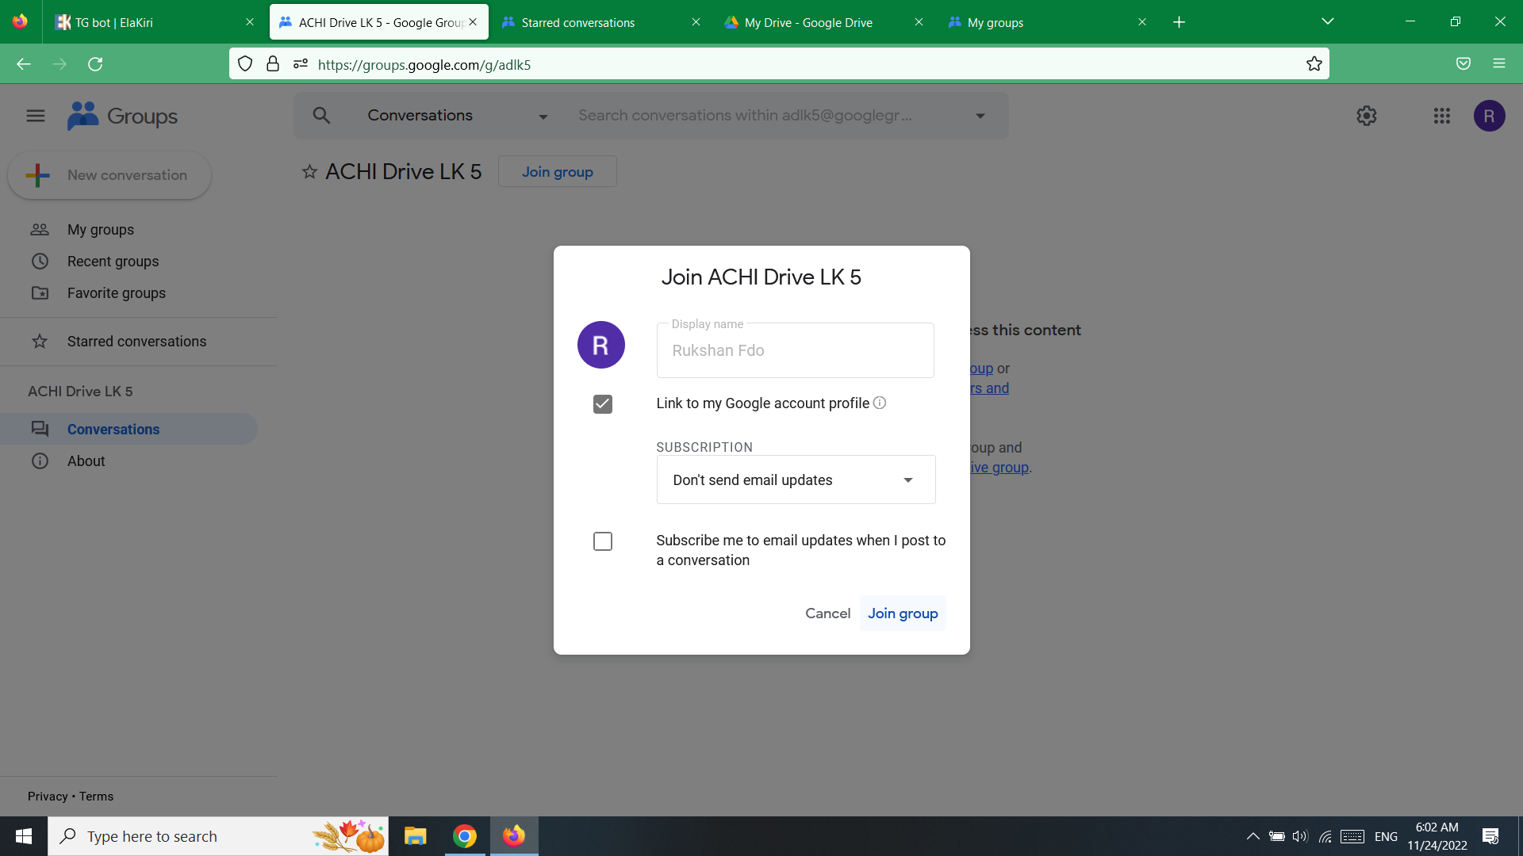
Task: Click the Save to Pocket icon
Action: 1464,64
